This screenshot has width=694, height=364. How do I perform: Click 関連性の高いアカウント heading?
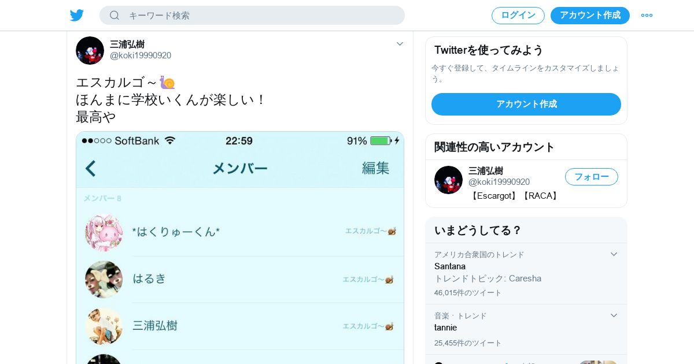pos(494,147)
